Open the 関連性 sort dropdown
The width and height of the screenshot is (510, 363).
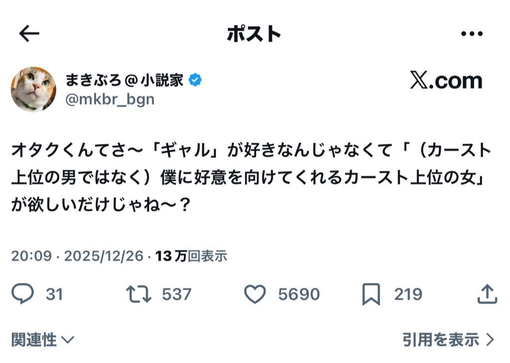(43, 340)
